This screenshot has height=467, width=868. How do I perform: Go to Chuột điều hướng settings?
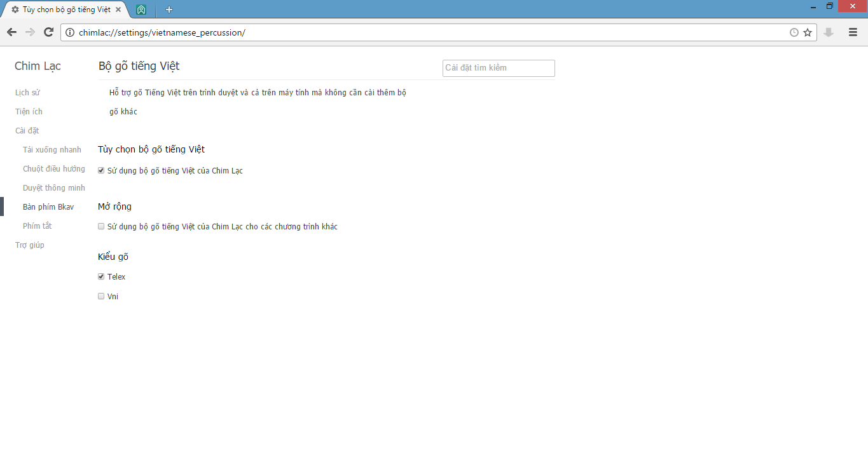[x=54, y=169]
